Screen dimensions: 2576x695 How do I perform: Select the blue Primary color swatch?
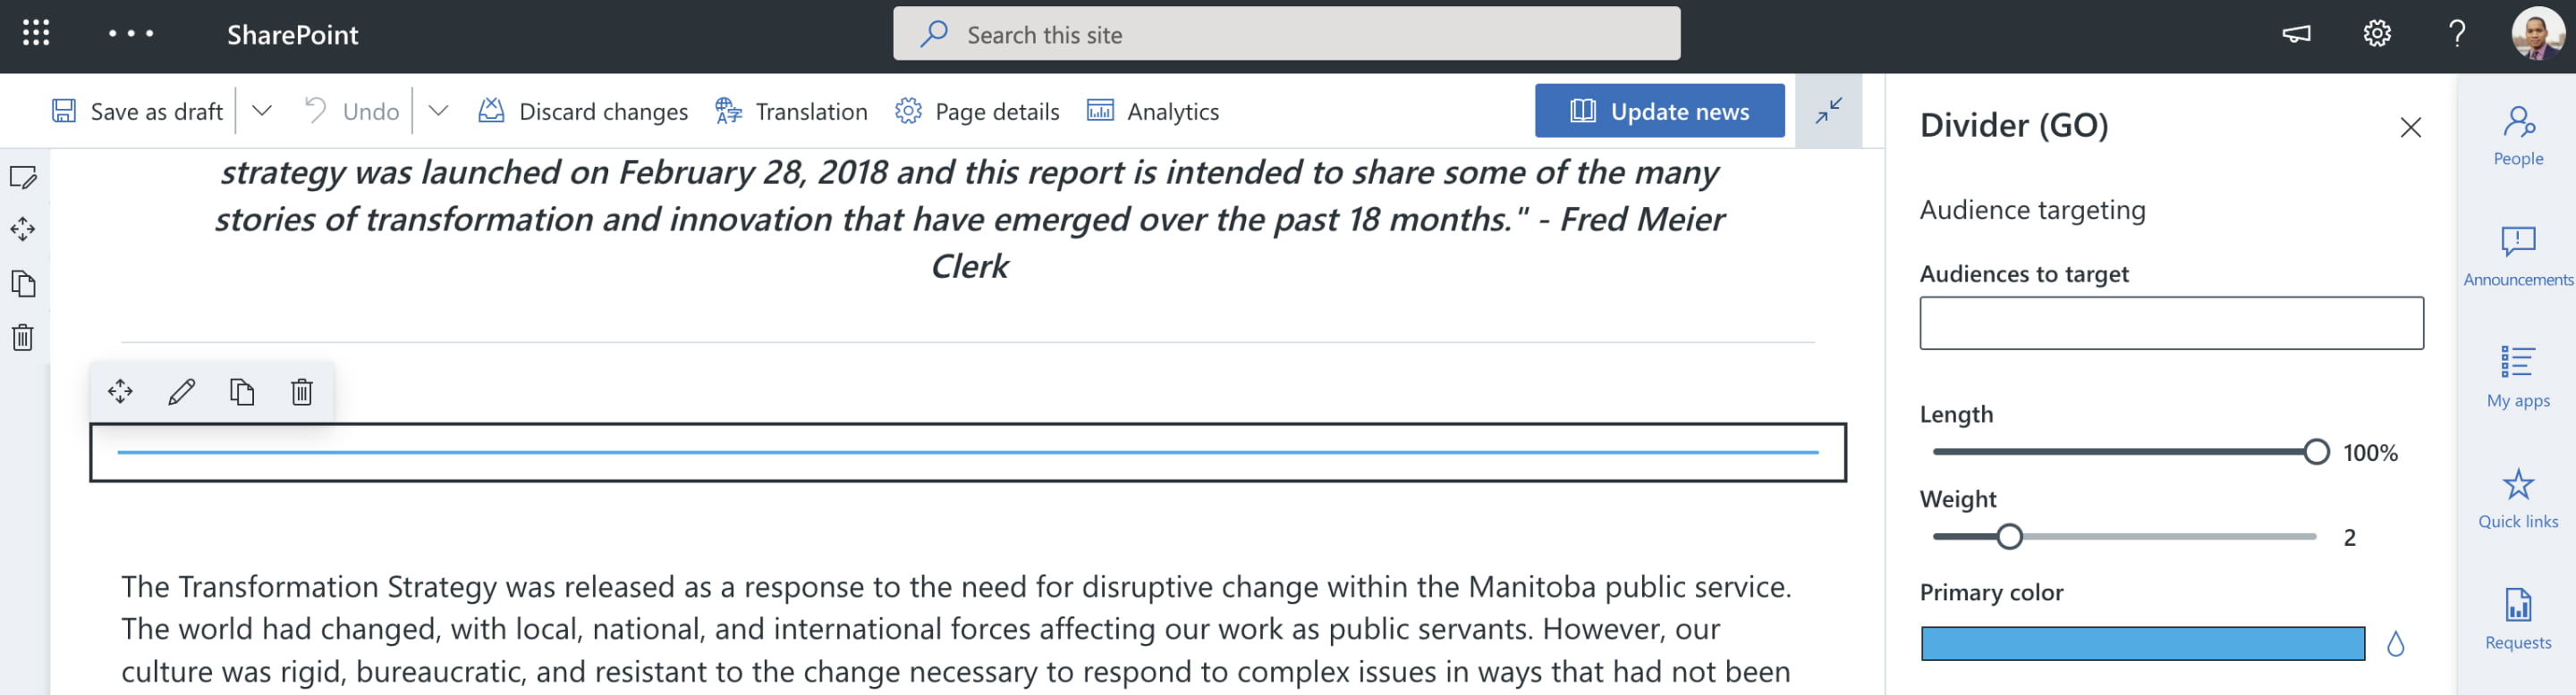(x=2142, y=644)
